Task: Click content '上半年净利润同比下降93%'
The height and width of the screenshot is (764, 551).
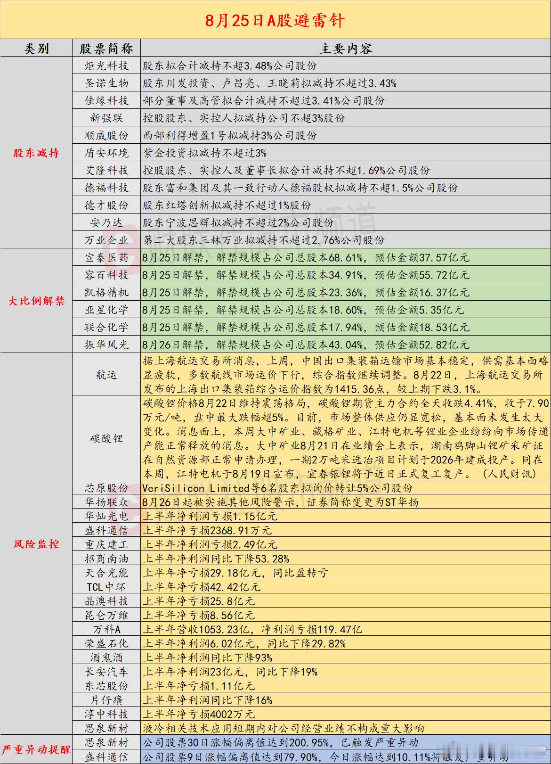Action: pos(208,657)
